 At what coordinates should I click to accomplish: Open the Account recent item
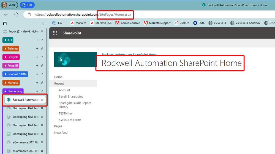pyautogui.click(x=64, y=90)
